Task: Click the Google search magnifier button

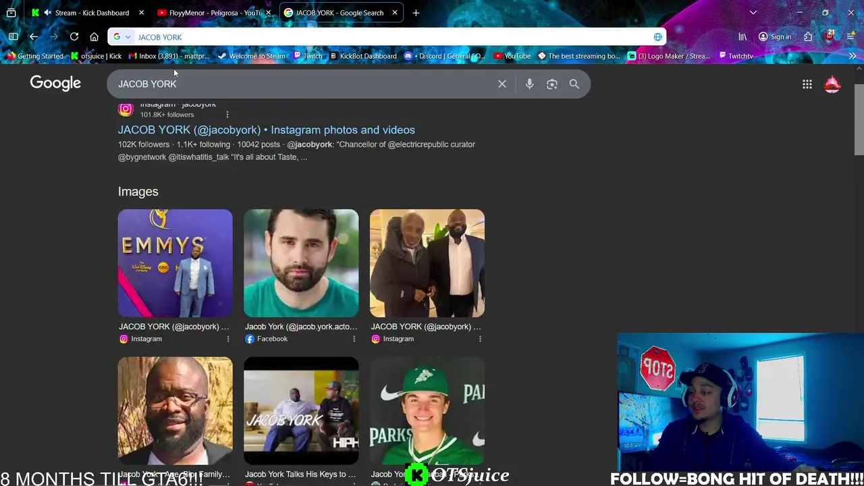Action: click(574, 84)
